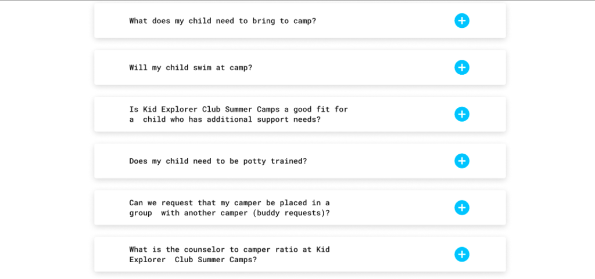Open the buddy requests FAQ card
595x279 pixels.
tap(395, 208)
